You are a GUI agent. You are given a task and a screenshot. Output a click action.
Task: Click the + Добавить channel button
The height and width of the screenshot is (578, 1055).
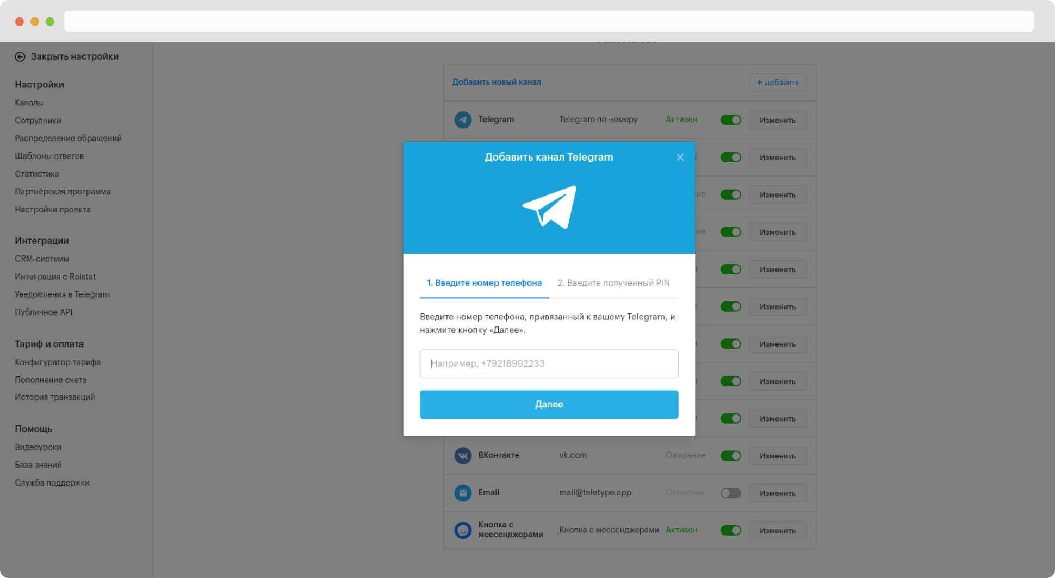(778, 83)
